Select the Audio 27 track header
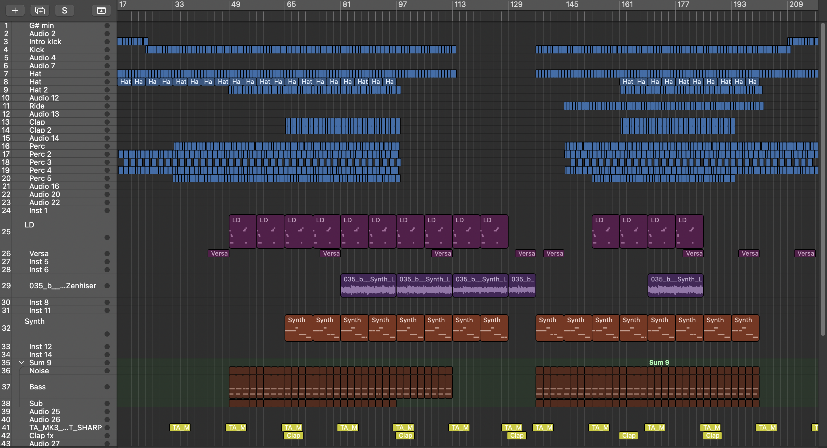The height and width of the screenshot is (448, 827). click(58, 443)
